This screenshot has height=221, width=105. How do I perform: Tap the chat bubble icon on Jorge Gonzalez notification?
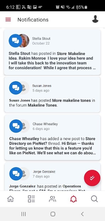coord(16,174)
